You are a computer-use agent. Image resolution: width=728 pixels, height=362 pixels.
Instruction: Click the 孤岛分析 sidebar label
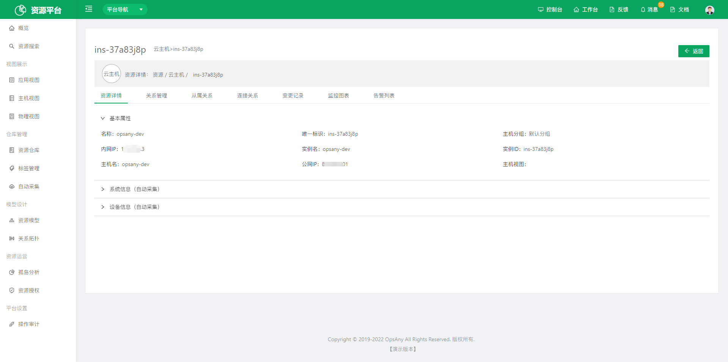click(29, 272)
